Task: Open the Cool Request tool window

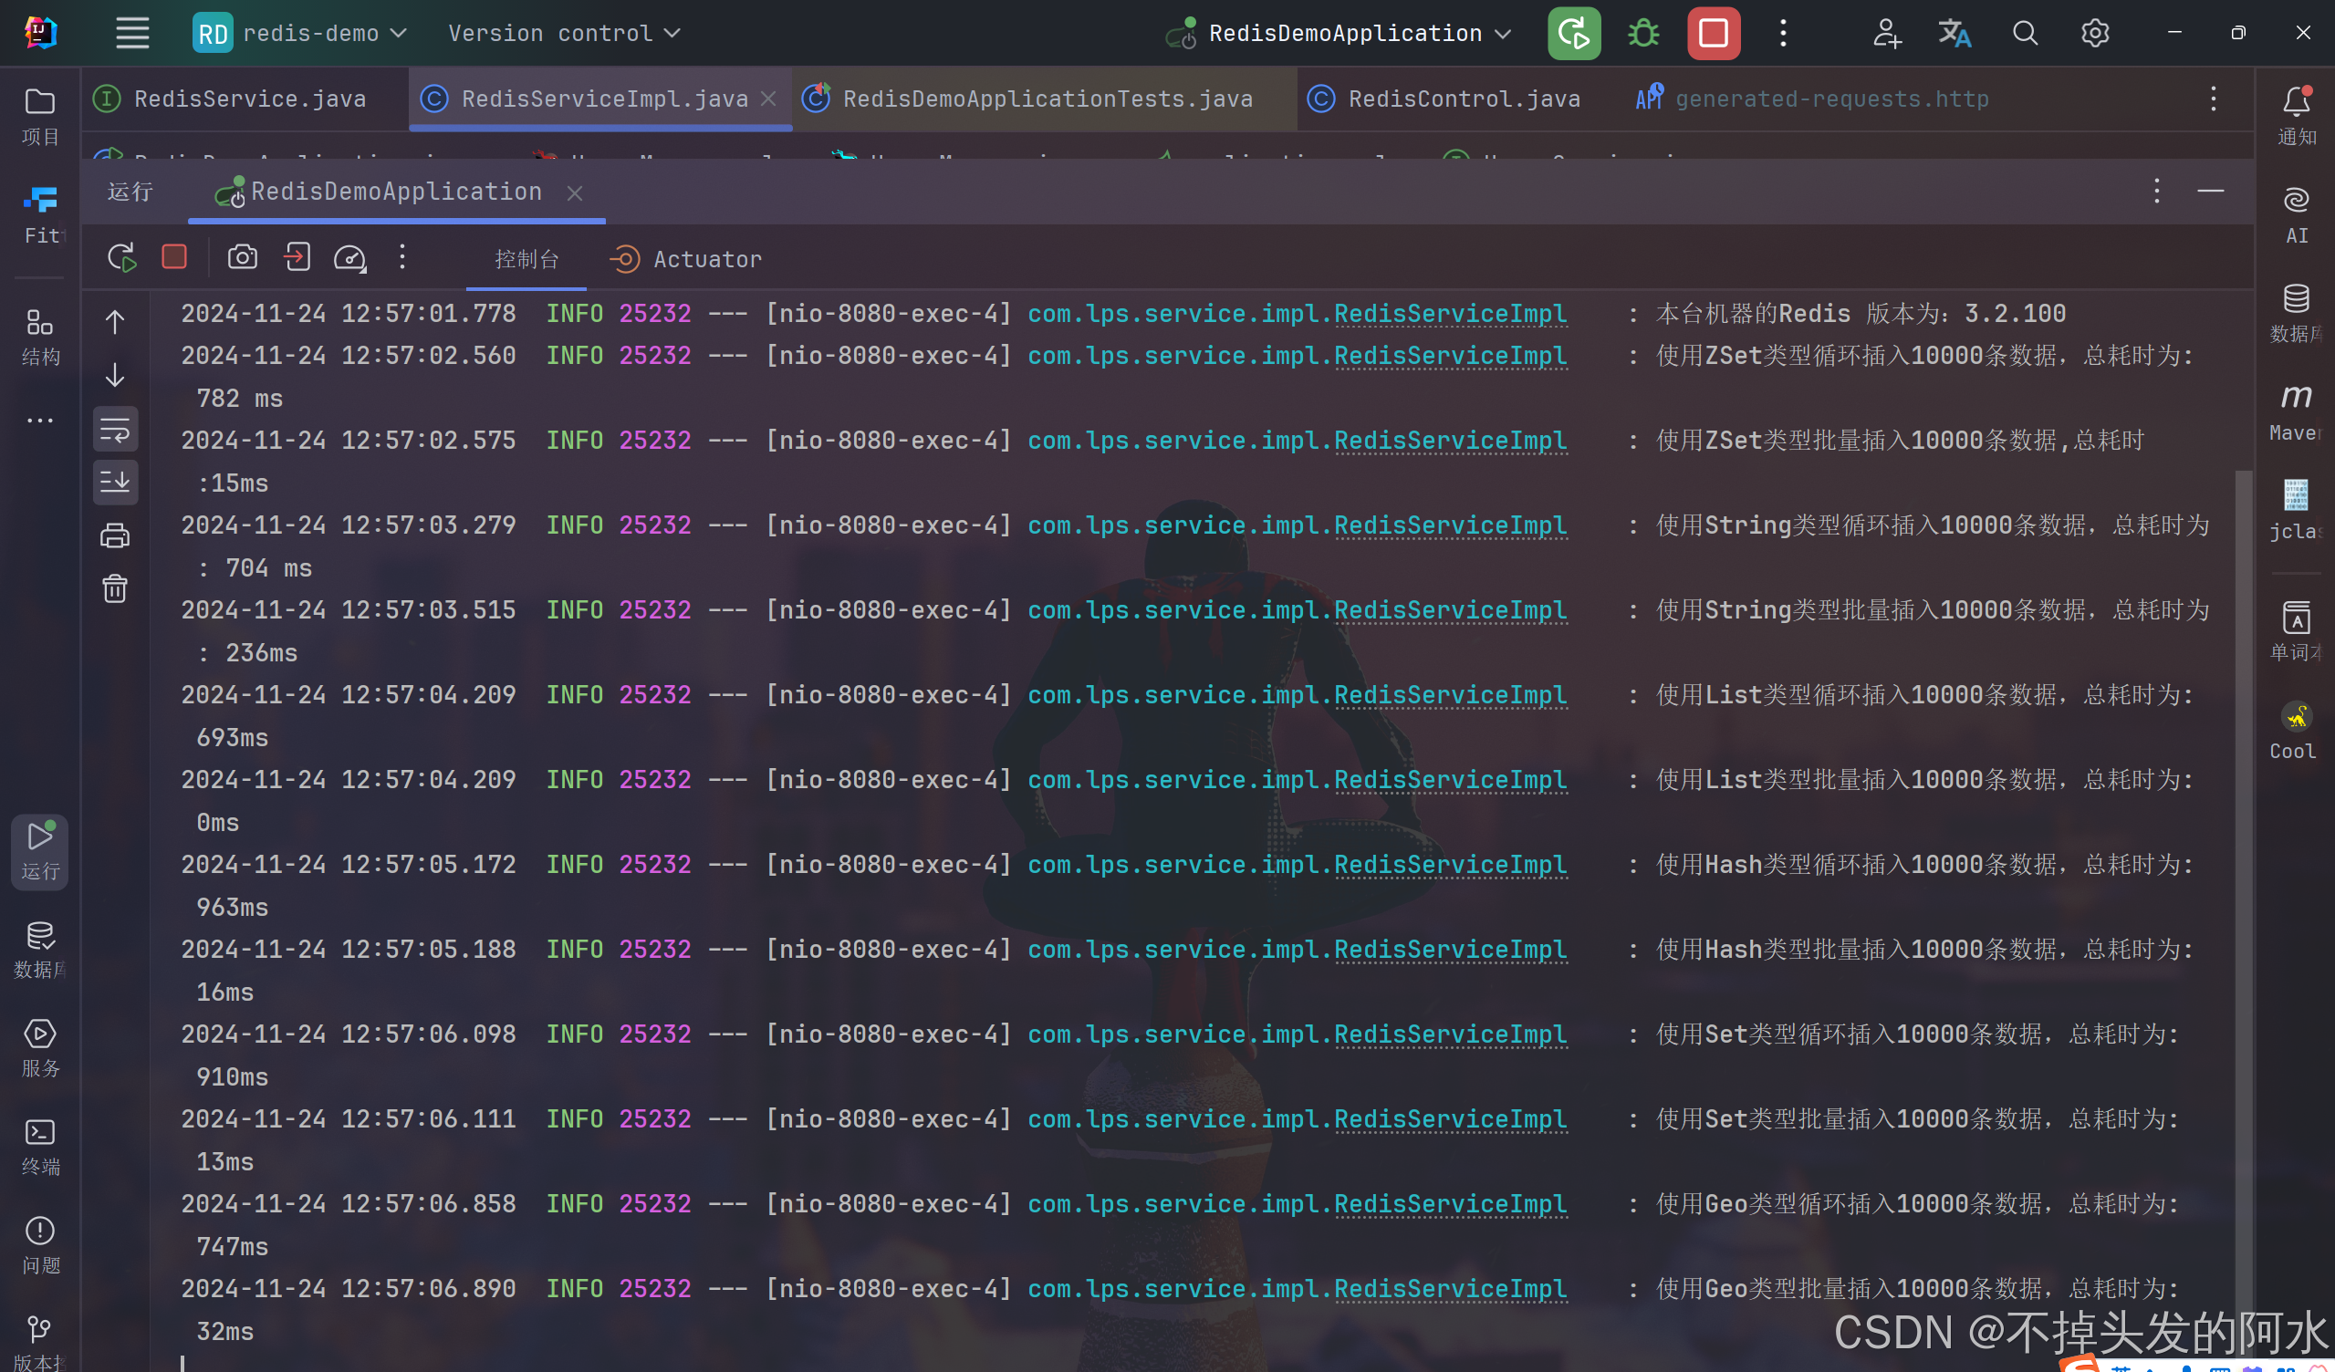Action: pyautogui.click(x=2296, y=730)
